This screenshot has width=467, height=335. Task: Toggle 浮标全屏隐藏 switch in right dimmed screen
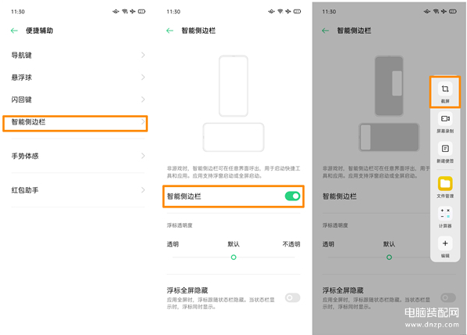point(448,297)
